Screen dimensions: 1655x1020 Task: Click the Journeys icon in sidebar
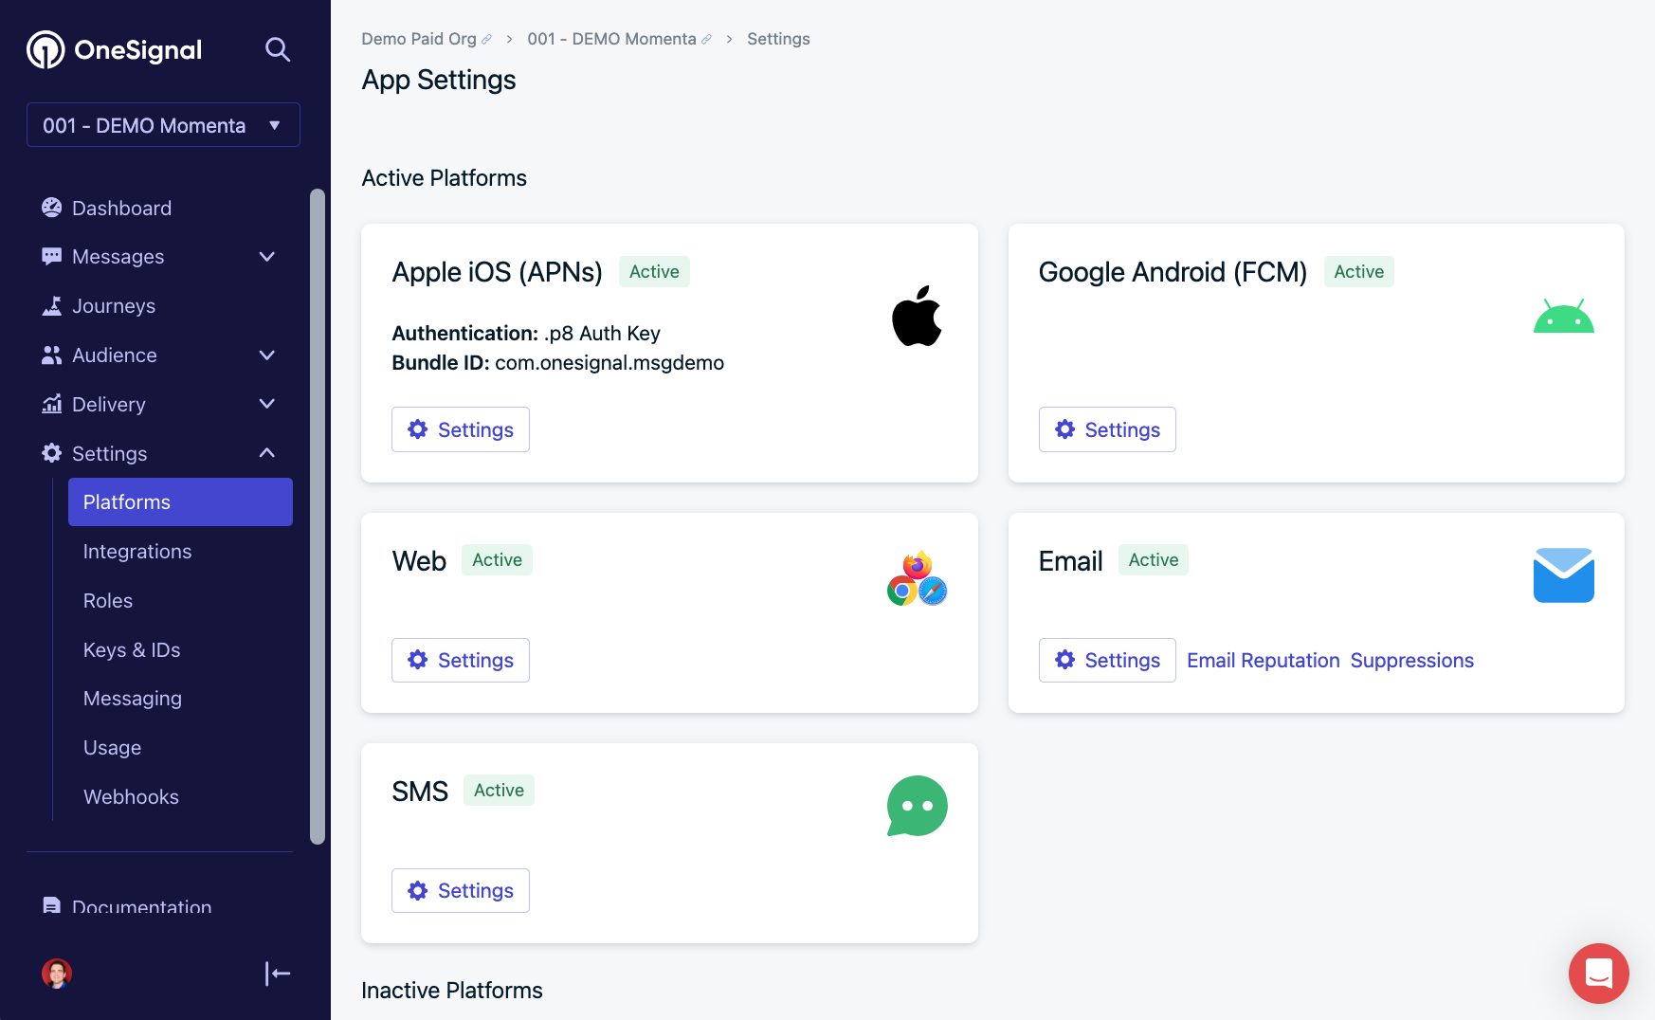(x=52, y=306)
